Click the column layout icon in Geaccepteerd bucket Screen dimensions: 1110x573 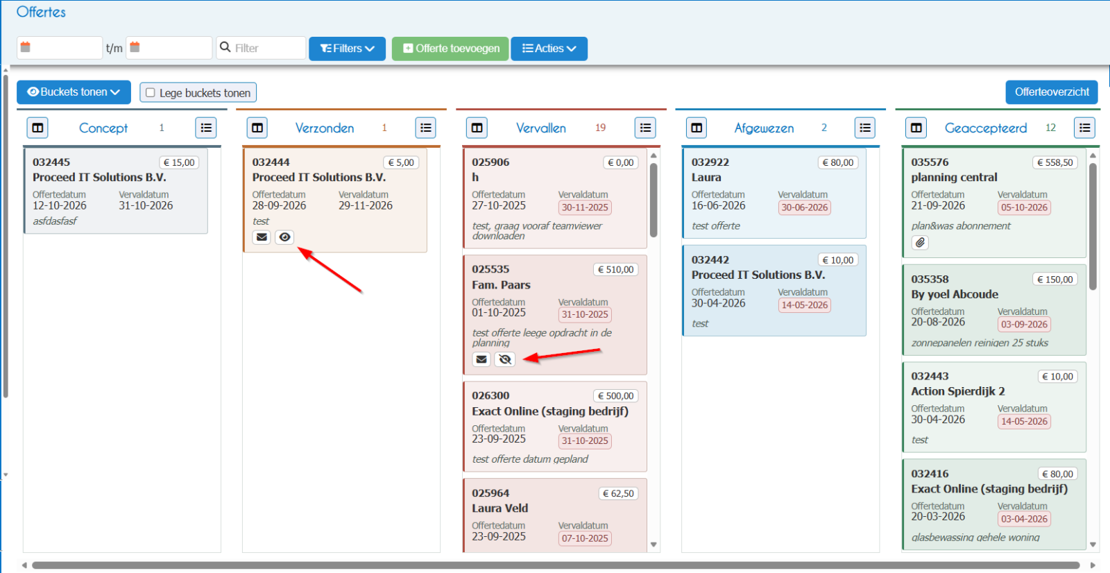click(916, 128)
